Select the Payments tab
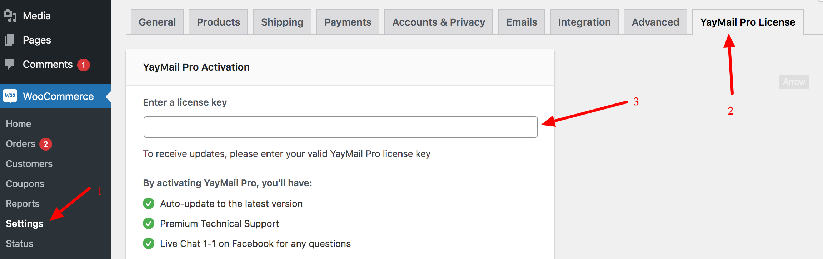Viewport: 823px width, 259px height. 348,22
